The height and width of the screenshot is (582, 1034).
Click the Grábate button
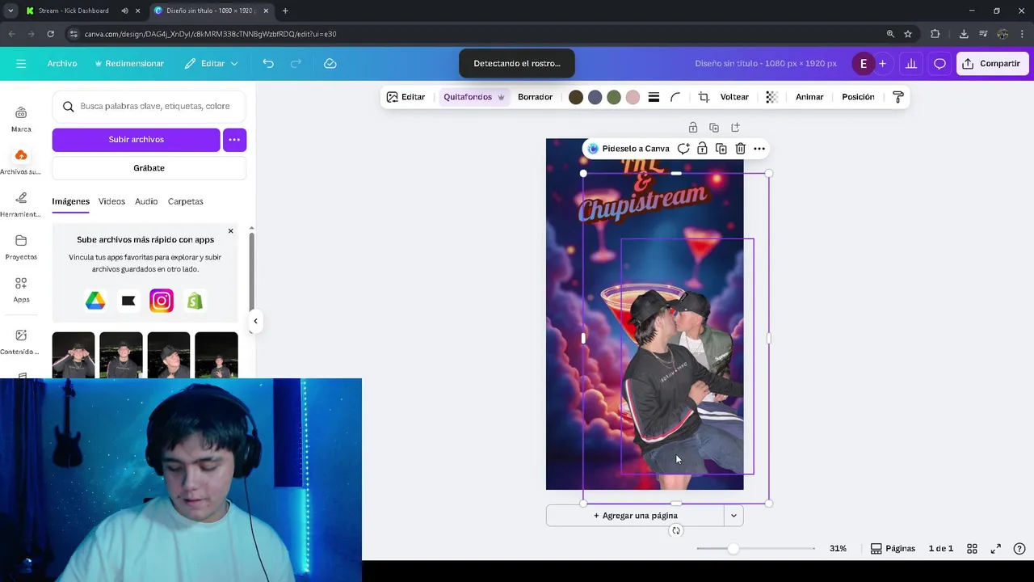coord(149,168)
